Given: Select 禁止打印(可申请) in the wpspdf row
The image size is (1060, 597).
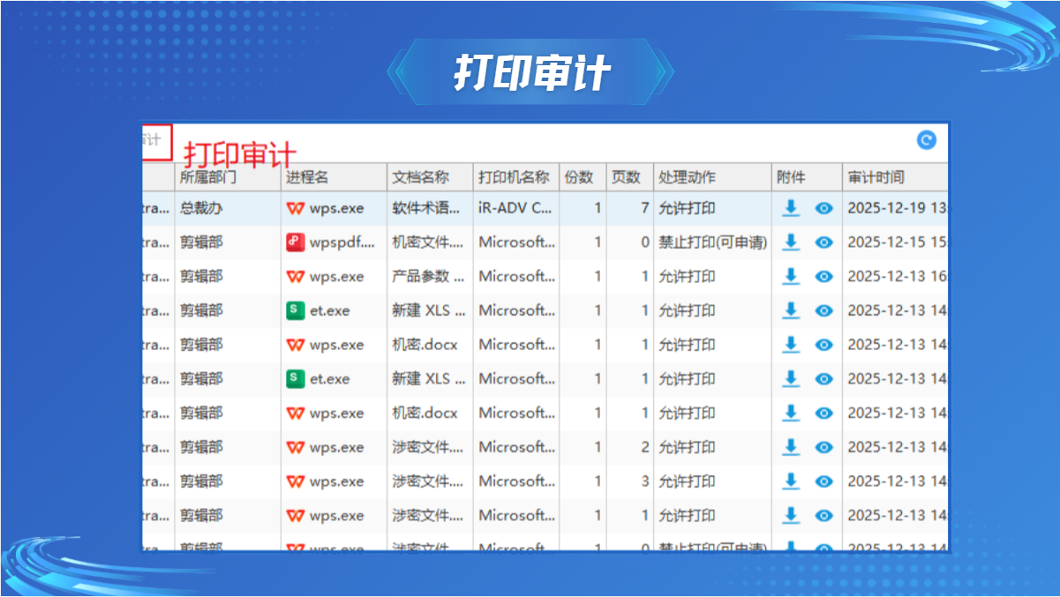Looking at the screenshot, I should coord(712,242).
